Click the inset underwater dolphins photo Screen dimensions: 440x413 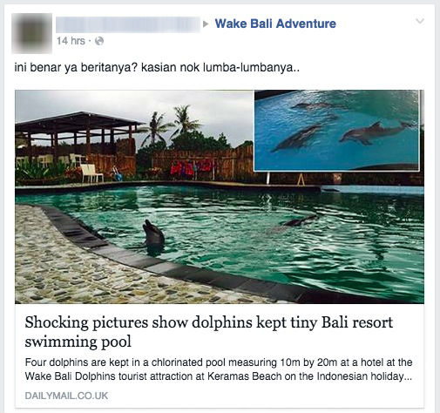click(337, 130)
